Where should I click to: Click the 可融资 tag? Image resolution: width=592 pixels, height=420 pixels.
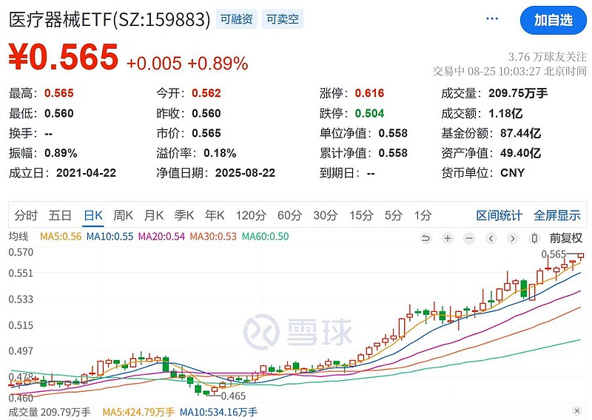point(236,19)
